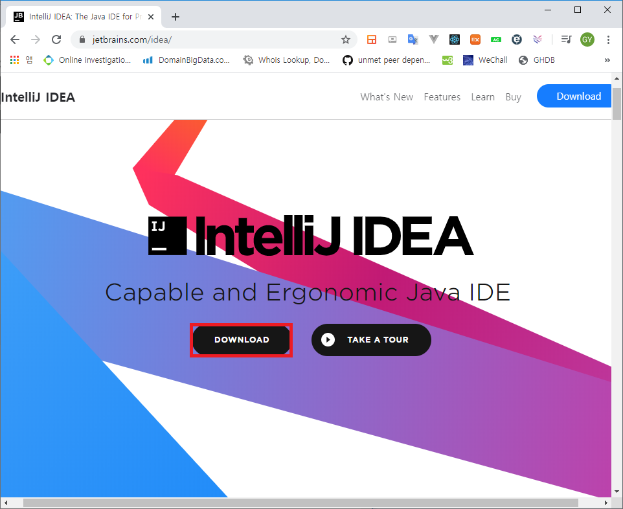Click the blue Download button in header
Viewport: 623px width, 509px height.
(x=574, y=96)
